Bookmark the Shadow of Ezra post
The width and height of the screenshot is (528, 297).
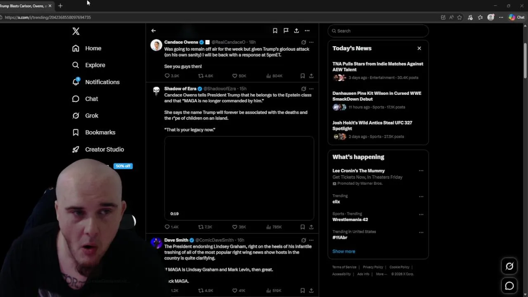[x=302, y=227]
